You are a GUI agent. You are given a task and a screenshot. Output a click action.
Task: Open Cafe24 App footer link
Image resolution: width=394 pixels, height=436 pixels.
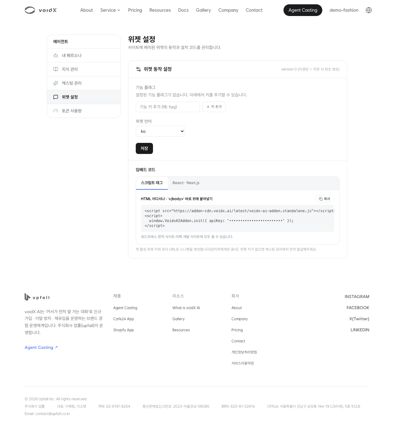pos(123,319)
